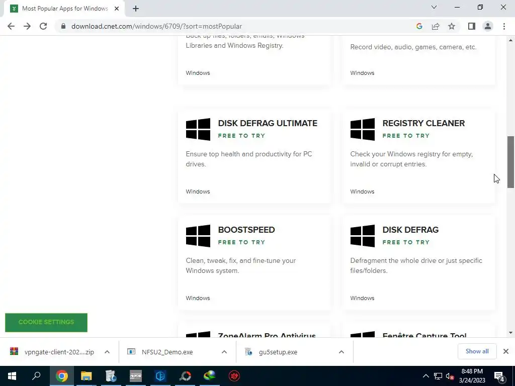The width and height of the screenshot is (515, 386).
Task: Click the COOKIE SETTINGS button
Action: click(46, 322)
